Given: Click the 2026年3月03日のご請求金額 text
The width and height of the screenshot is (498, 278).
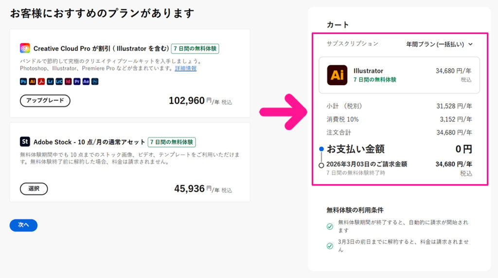Looking at the screenshot, I should tap(367, 164).
